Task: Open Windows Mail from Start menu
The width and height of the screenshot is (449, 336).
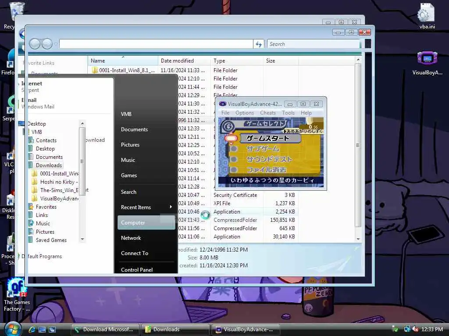Action: pos(38,103)
